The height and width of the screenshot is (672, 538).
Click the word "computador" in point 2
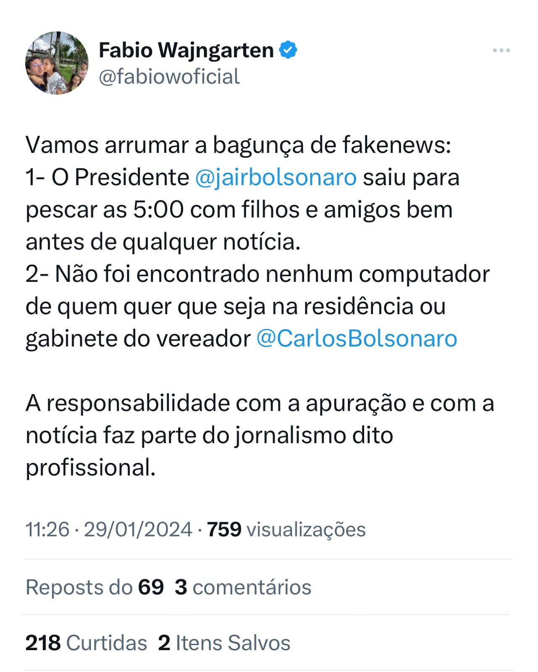pyautogui.click(x=424, y=274)
